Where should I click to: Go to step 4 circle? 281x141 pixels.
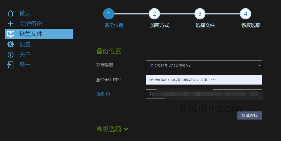coord(246,14)
